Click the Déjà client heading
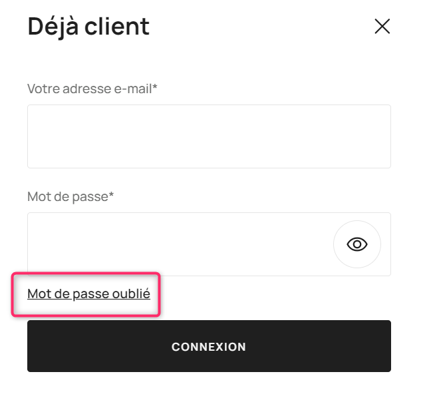The image size is (431, 412). click(x=88, y=27)
